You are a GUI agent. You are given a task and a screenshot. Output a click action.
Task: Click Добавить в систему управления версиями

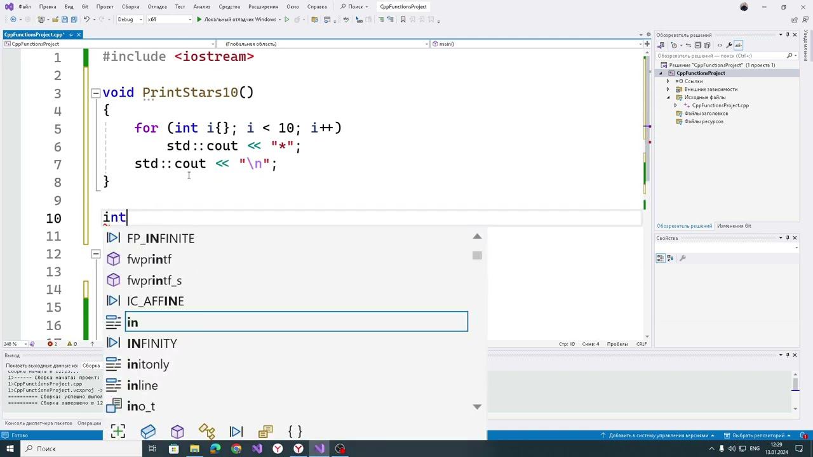point(658,435)
